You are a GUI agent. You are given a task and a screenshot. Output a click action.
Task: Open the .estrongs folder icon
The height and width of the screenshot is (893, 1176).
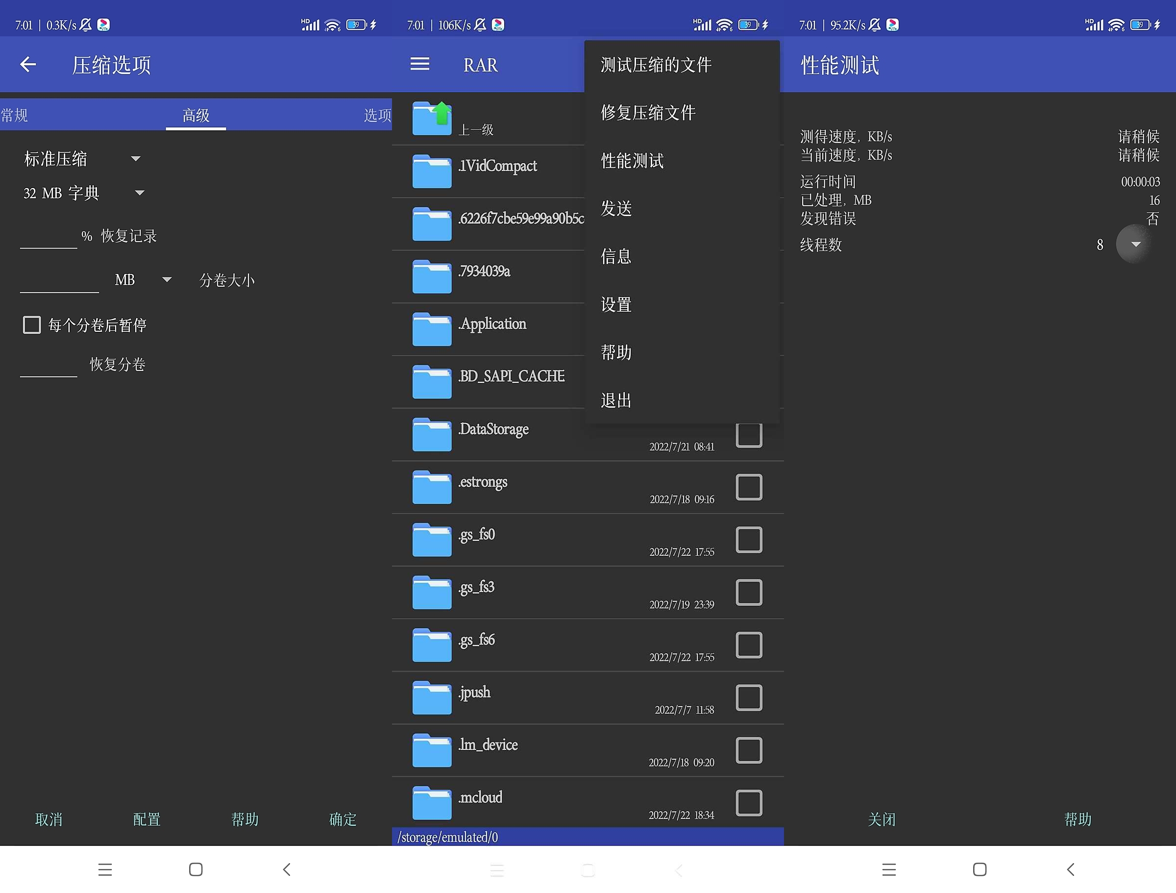pyautogui.click(x=432, y=487)
